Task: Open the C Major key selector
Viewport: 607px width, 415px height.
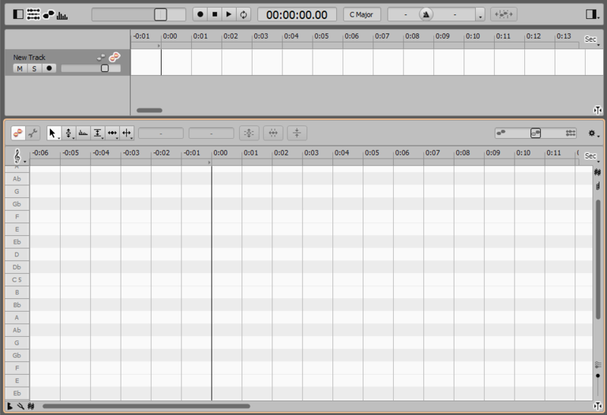Action: coord(362,14)
